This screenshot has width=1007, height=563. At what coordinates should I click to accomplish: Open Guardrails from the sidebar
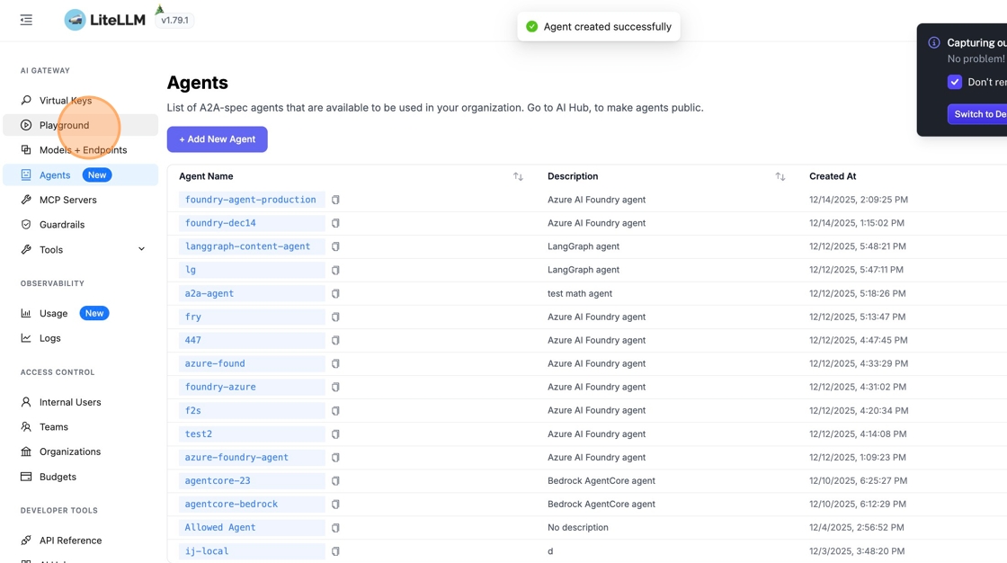point(61,225)
